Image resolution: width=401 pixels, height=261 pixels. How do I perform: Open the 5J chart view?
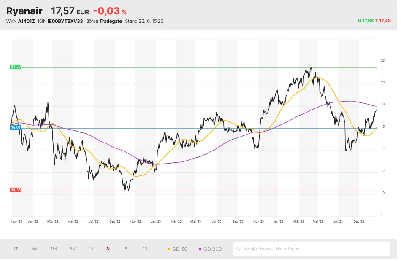pyautogui.click(x=127, y=249)
